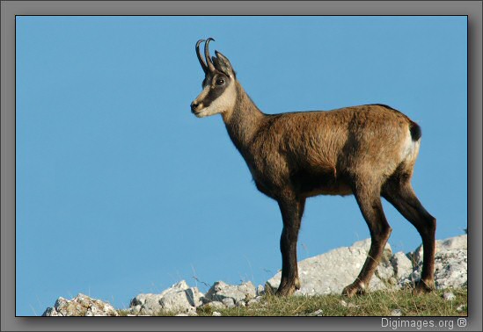Image resolution: width=483 pixels, height=332 pixels.
Task: Click the dark facial stripe on the chamois
Action: click(x=216, y=90)
